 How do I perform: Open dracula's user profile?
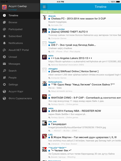coord(52,16)
